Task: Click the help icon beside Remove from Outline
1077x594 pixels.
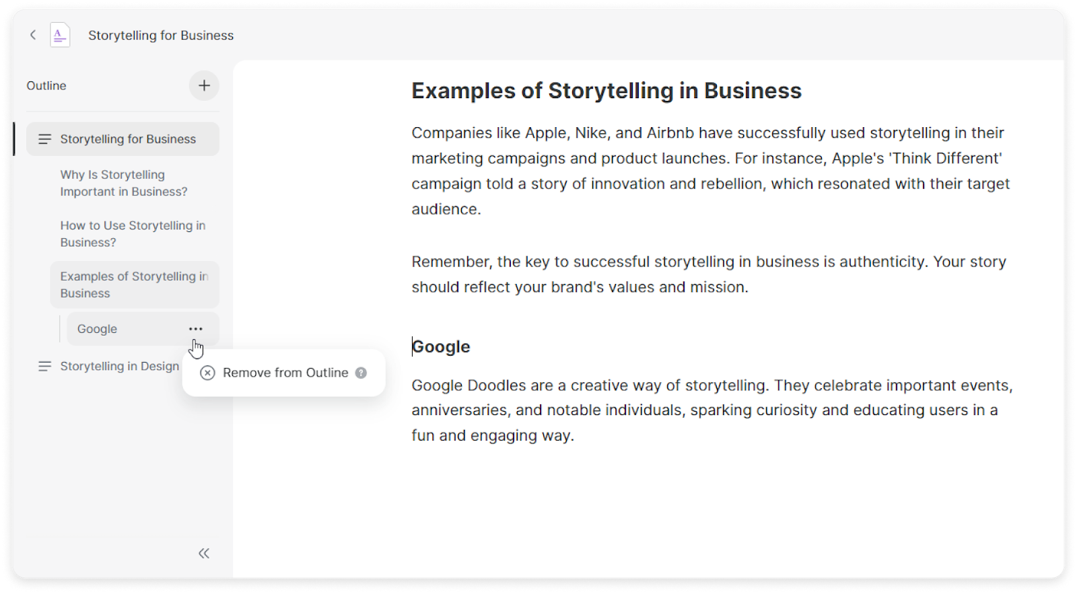Action: [x=361, y=373]
